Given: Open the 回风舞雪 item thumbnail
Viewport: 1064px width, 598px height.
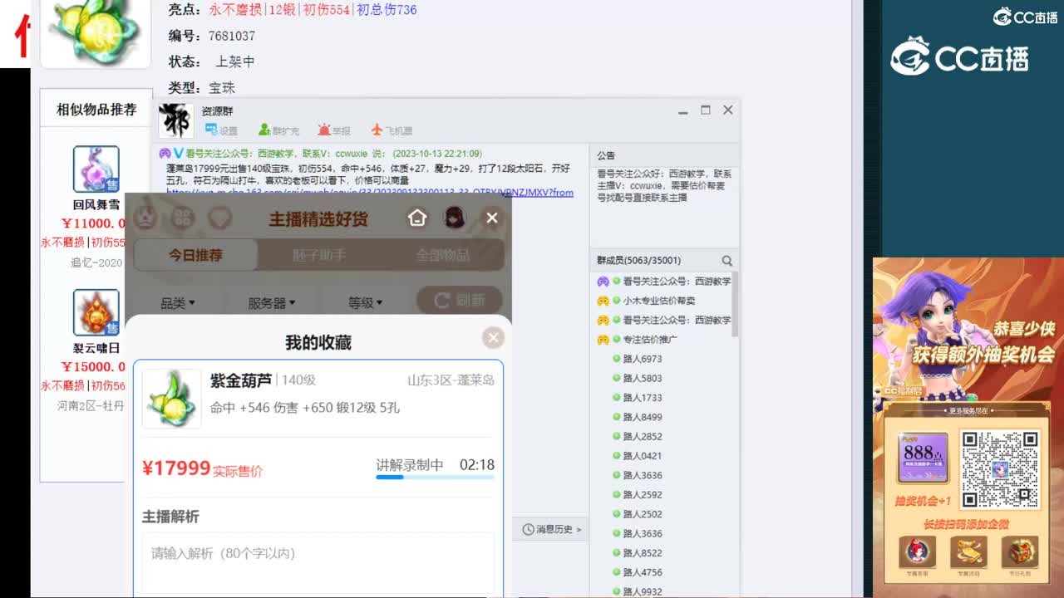Looking at the screenshot, I should [96, 169].
